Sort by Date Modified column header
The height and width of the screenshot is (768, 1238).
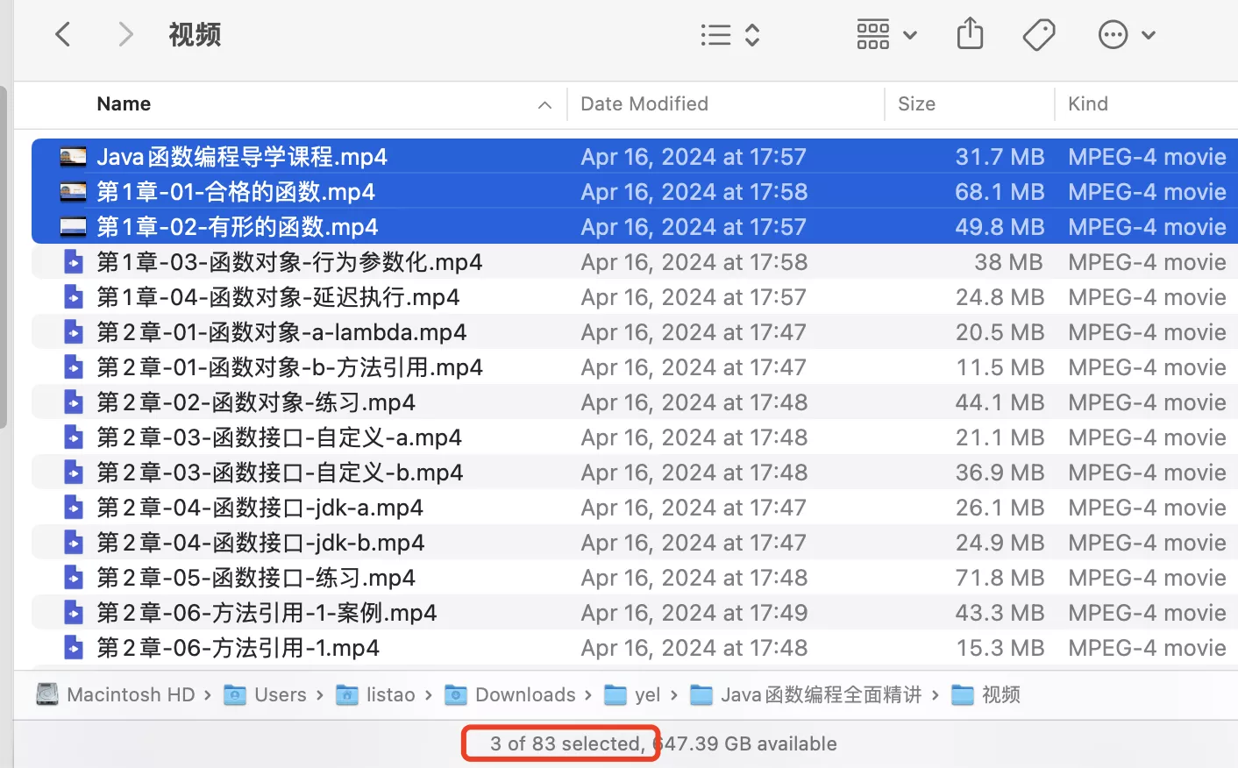tap(644, 104)
